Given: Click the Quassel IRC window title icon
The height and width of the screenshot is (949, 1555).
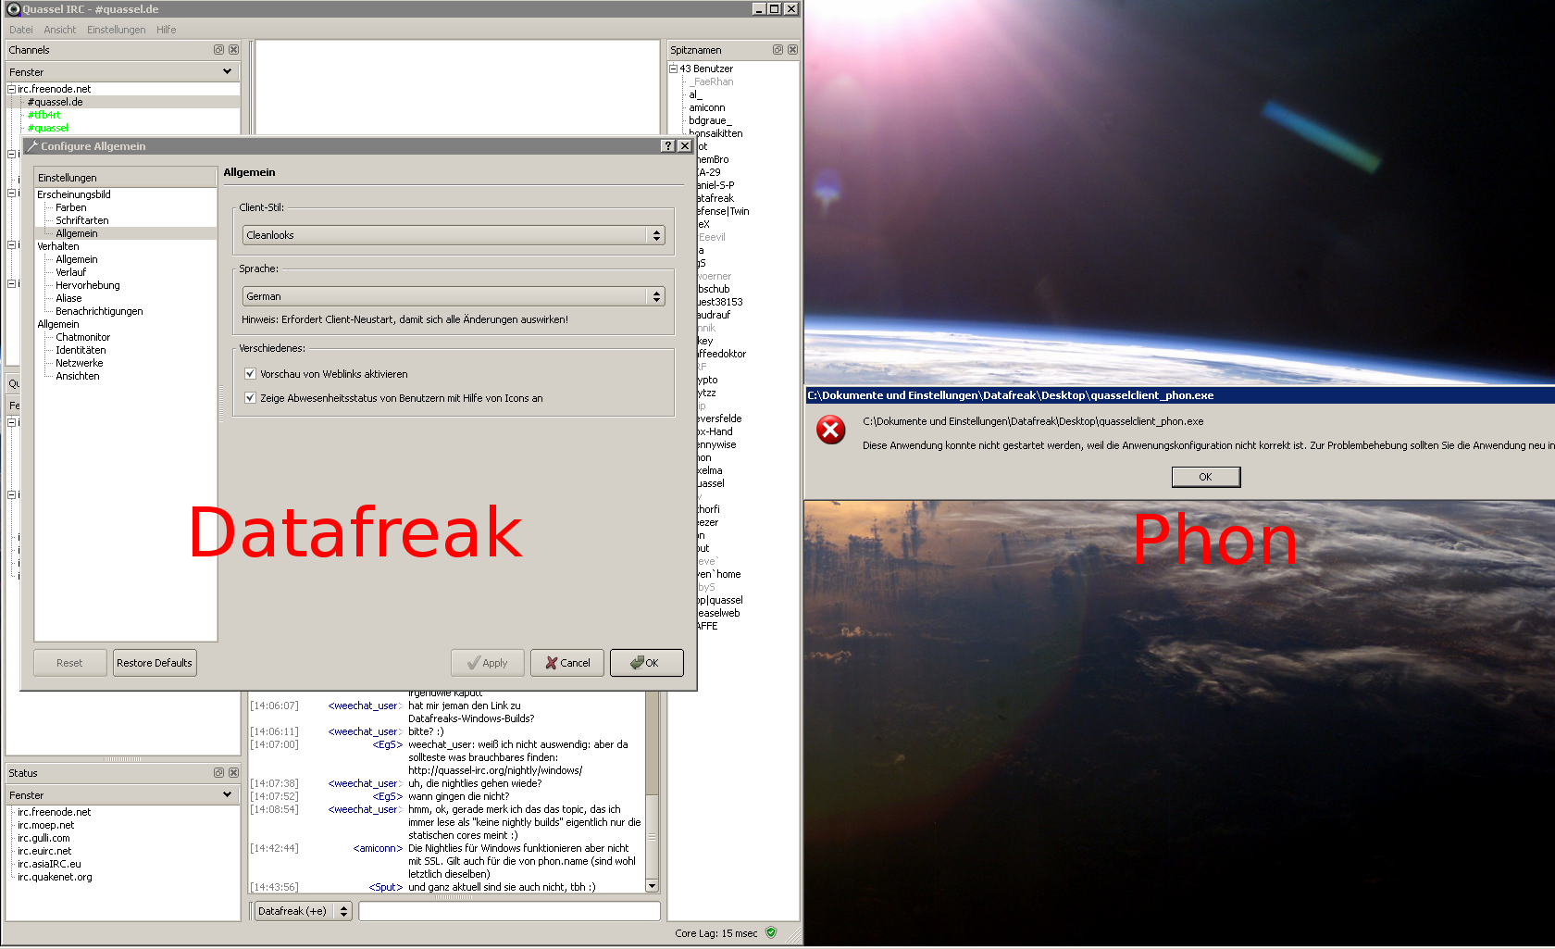Looking at the screenshot, I should (x=14, y=9).
